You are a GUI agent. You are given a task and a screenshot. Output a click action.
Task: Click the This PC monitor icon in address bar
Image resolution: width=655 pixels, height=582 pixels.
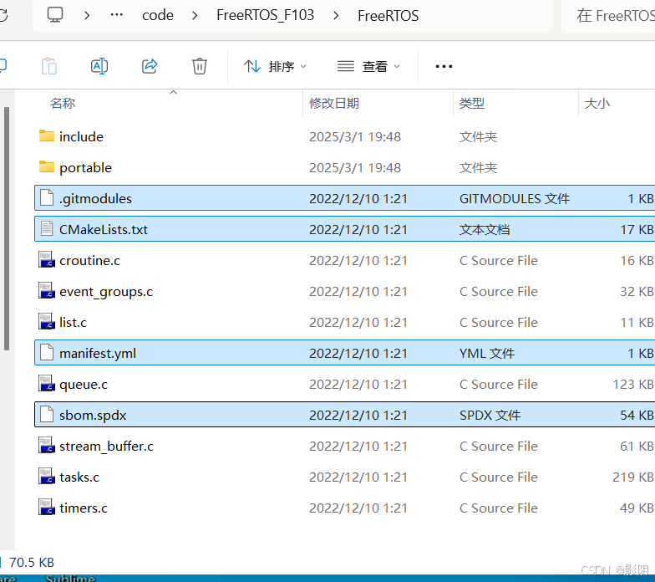(x=55, y=15)
